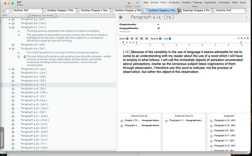
Task: Select 'The initial question is in no way' note
Action: tap(62, 52)
